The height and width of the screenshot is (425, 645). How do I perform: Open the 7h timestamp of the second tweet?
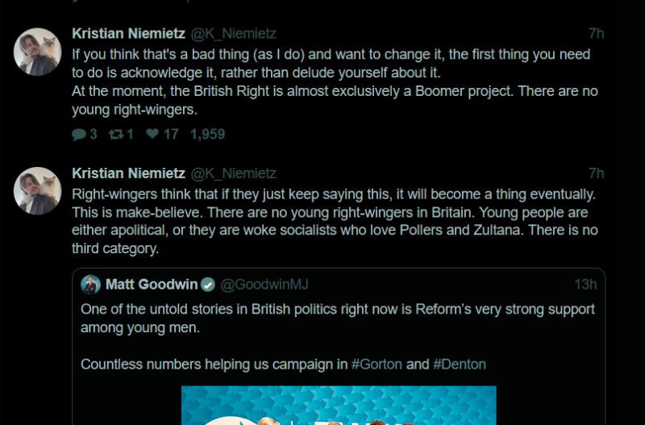pyautogui.click(x=596, y=173)
